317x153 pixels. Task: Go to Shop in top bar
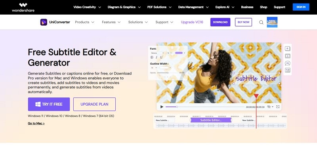coord(264,7)
